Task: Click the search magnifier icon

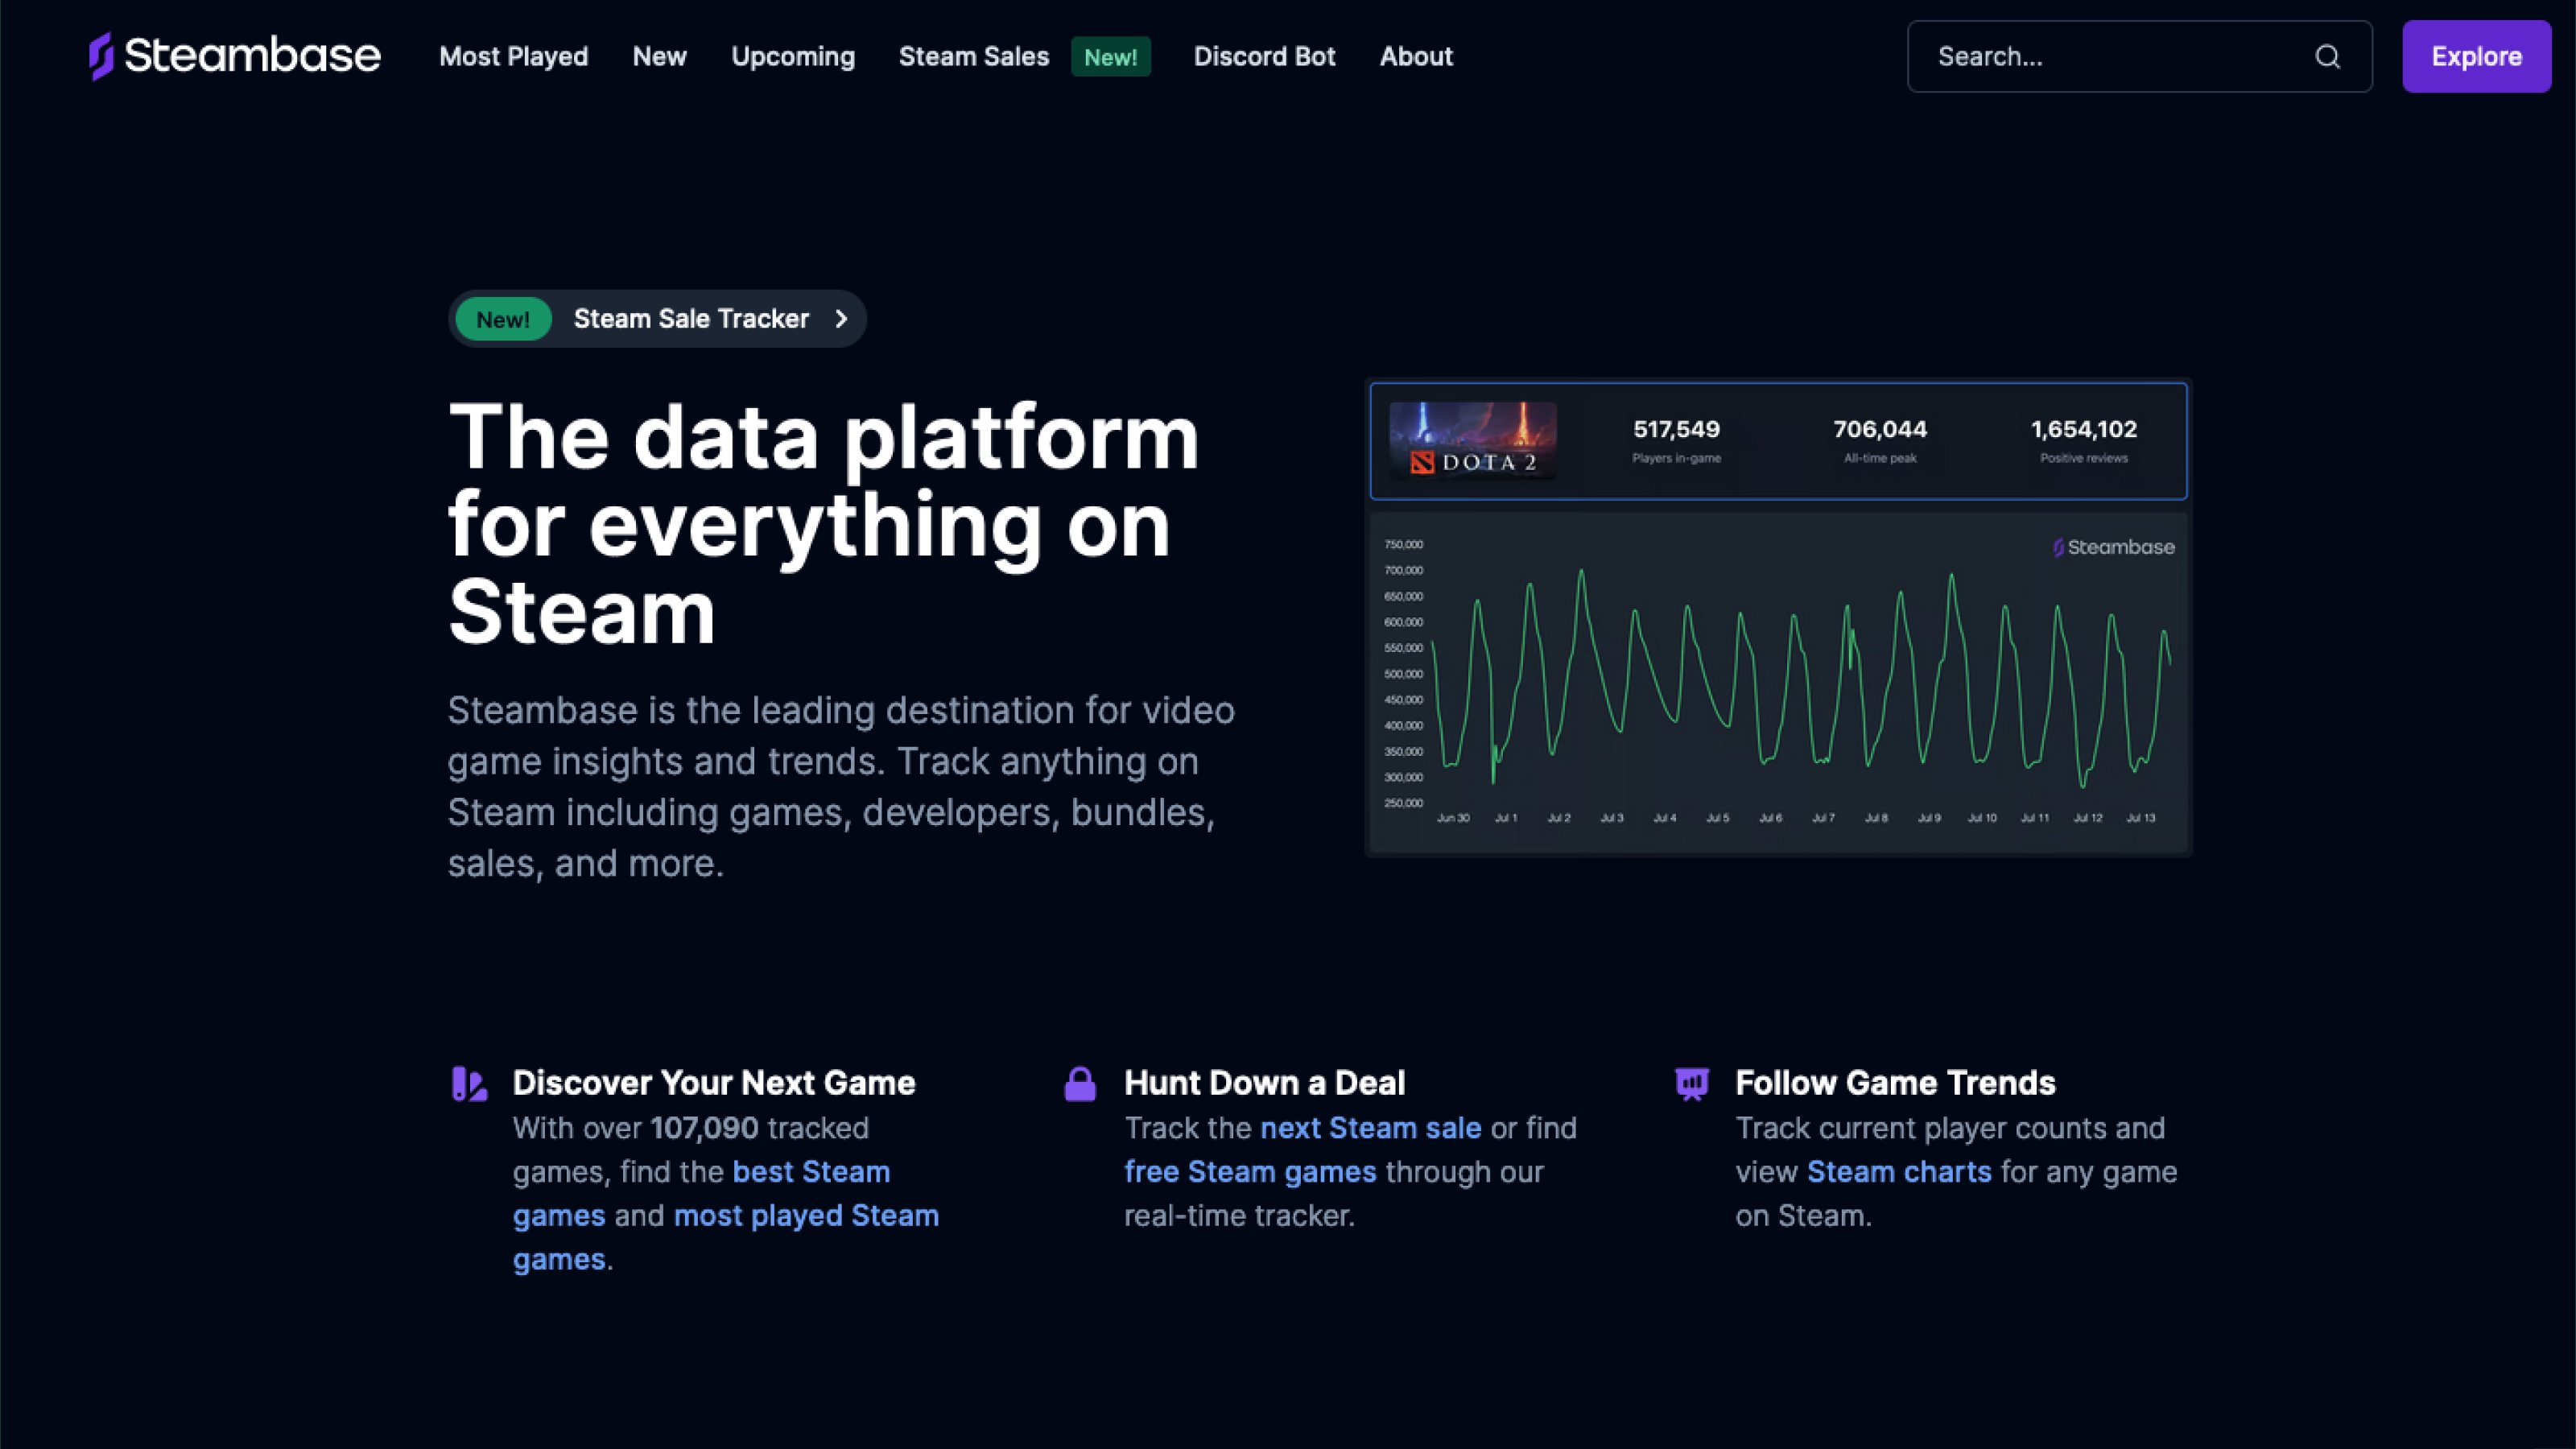Action: coord(2328,57)
